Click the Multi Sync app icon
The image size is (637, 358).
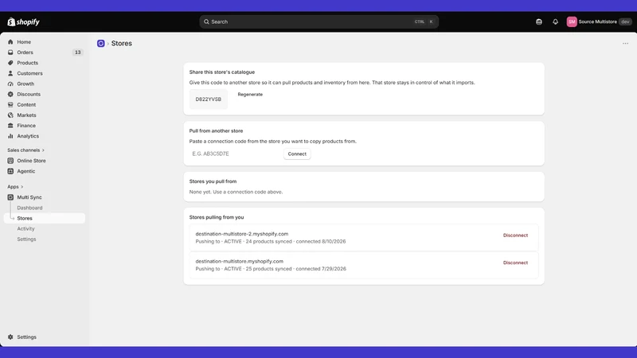(10, 197)
